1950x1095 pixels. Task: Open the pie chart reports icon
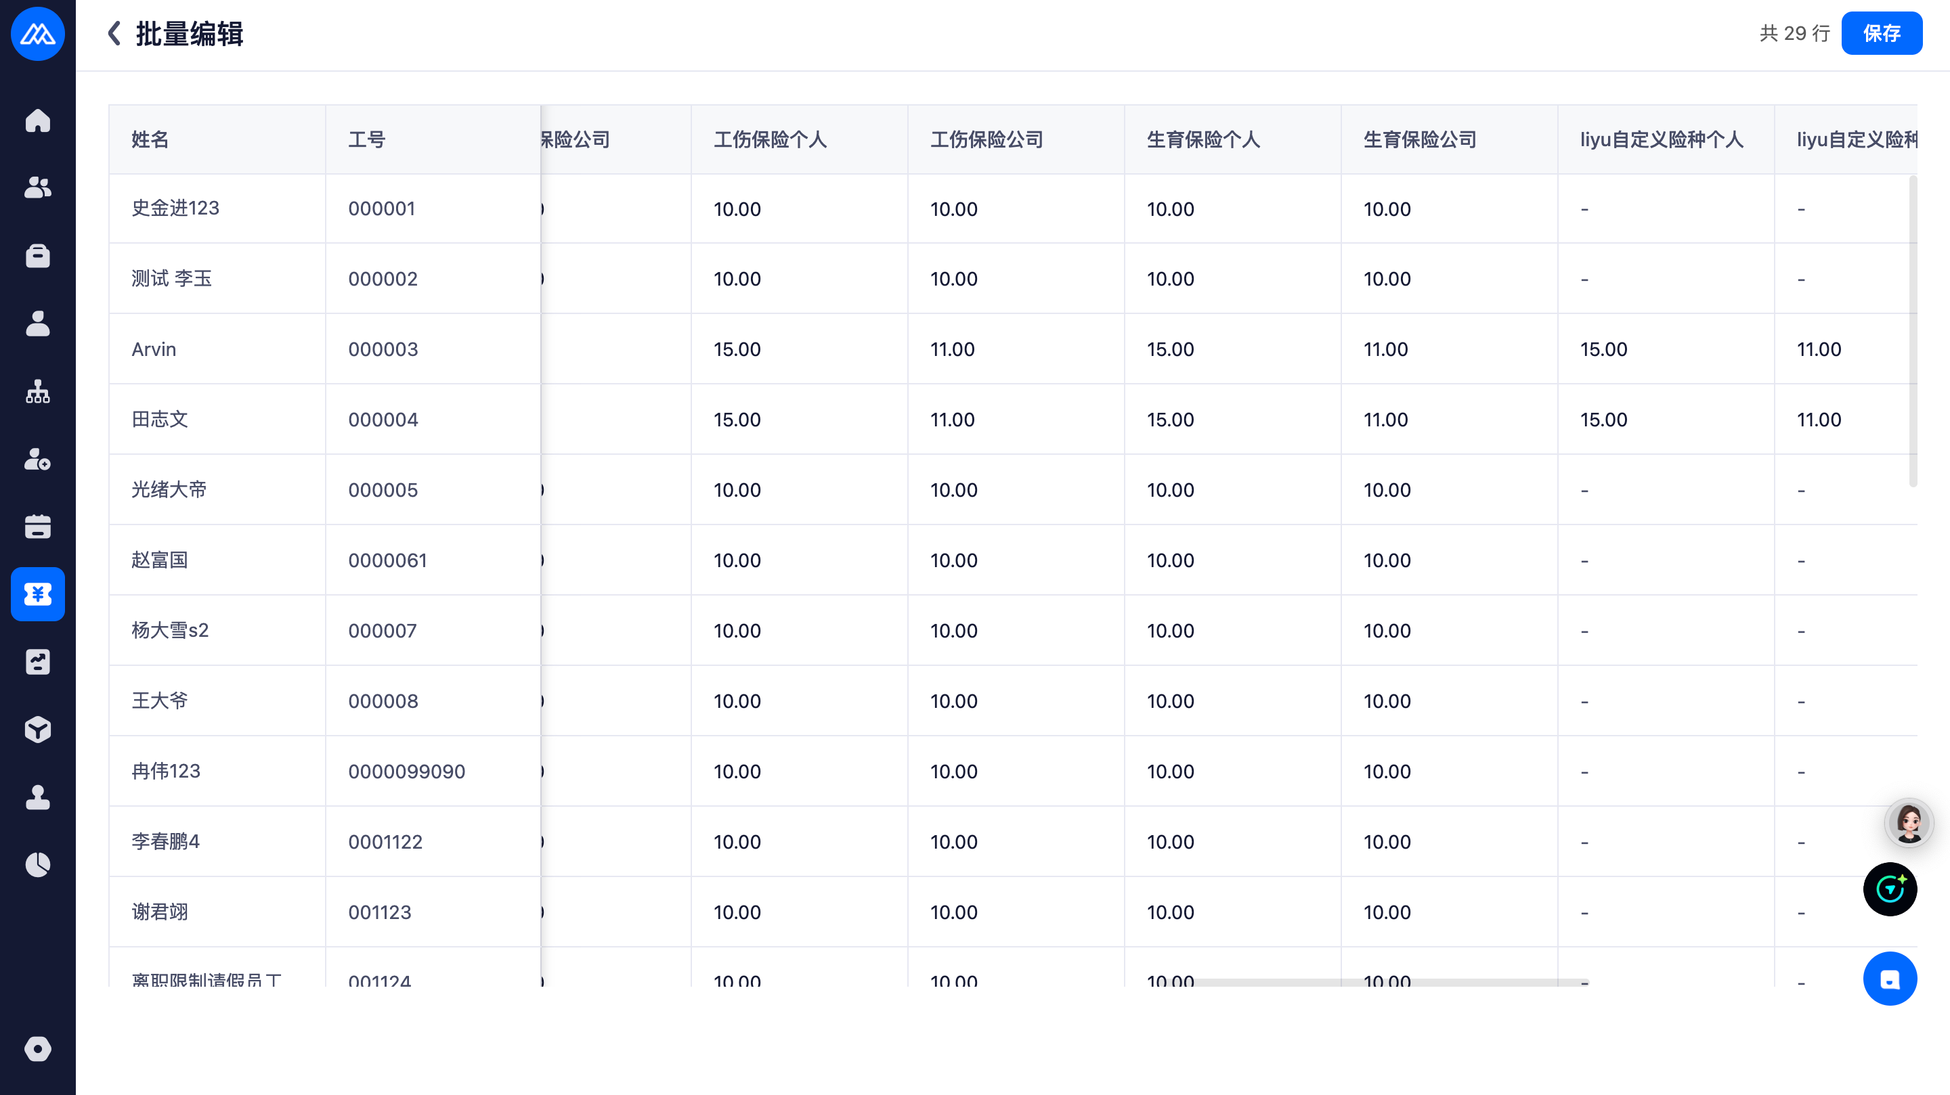pos(37,864)
